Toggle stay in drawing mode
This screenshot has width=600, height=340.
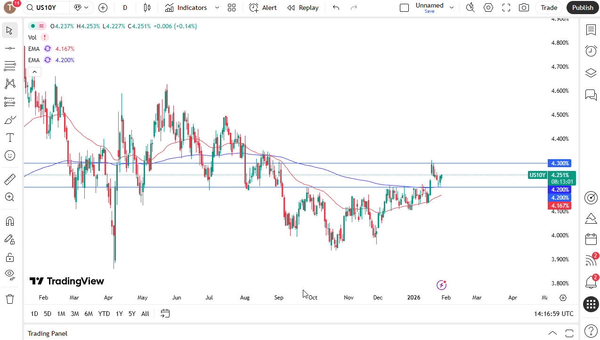tap(9, 239)
